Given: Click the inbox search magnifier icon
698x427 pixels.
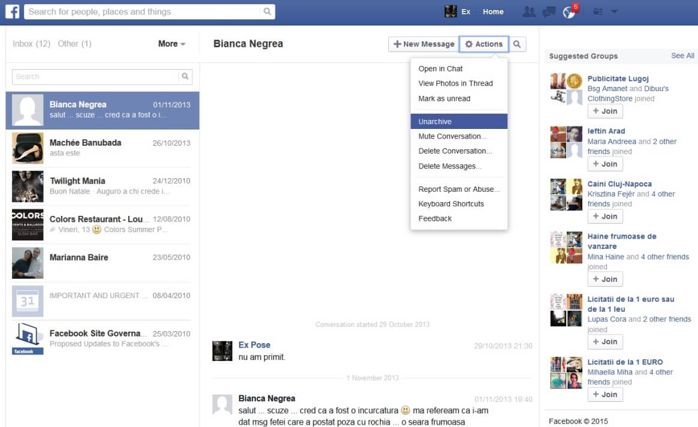Looking at the screenshot, I should [185, 76].
